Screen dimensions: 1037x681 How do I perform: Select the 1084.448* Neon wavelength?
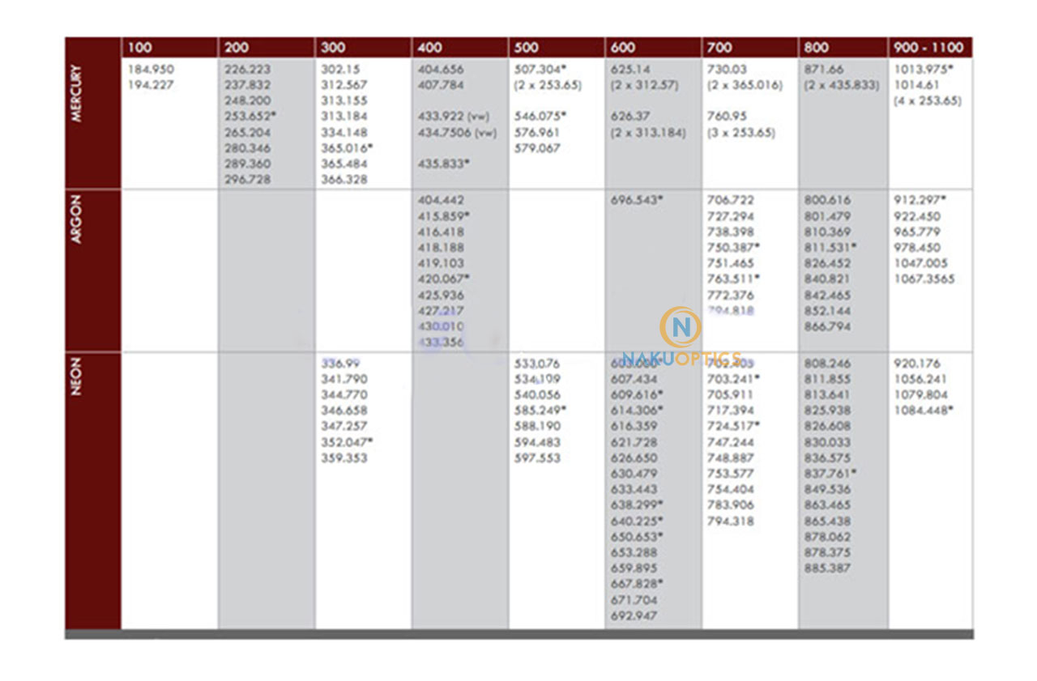pos(923,411)
